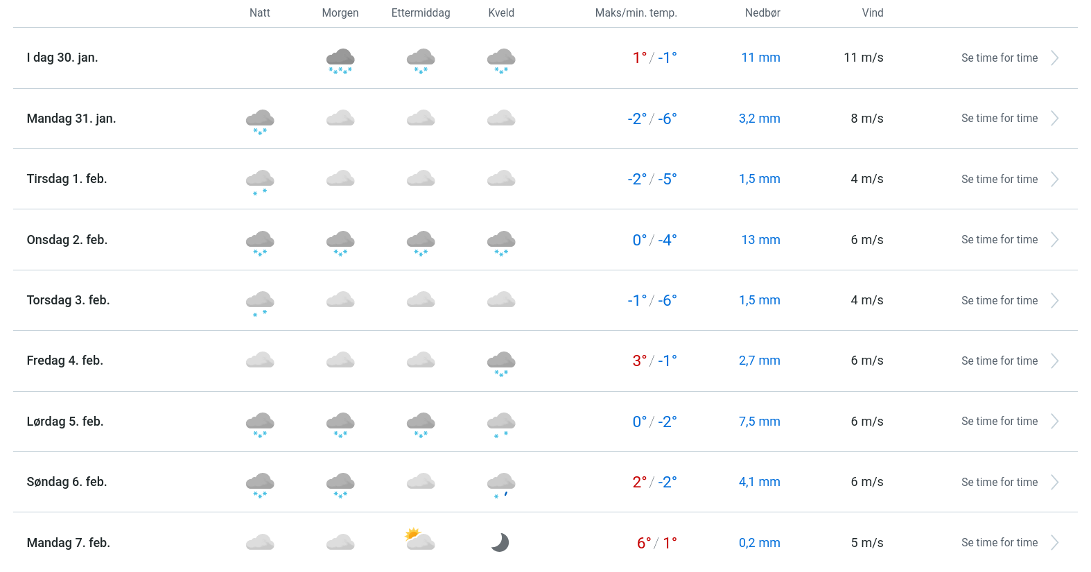Open 'Se time for time' for Søndag 6. feb.
1091x572 pixels.
999,483
